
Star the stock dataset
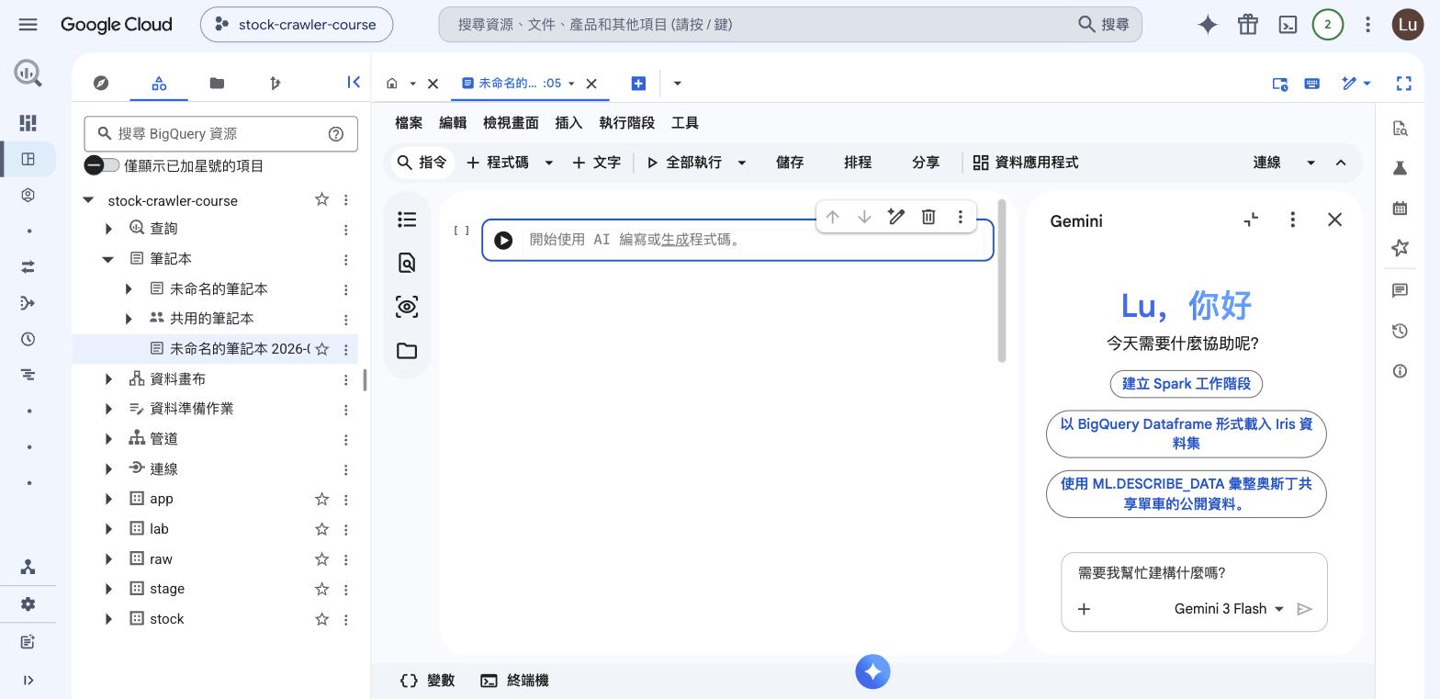(321, 619)
